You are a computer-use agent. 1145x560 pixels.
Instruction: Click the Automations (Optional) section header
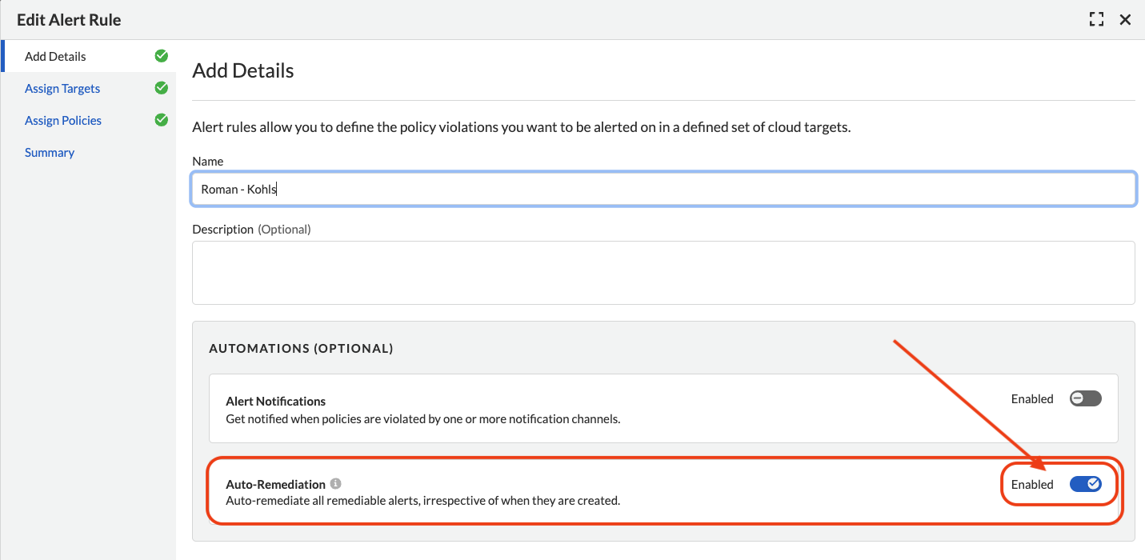tap(301, 349)
